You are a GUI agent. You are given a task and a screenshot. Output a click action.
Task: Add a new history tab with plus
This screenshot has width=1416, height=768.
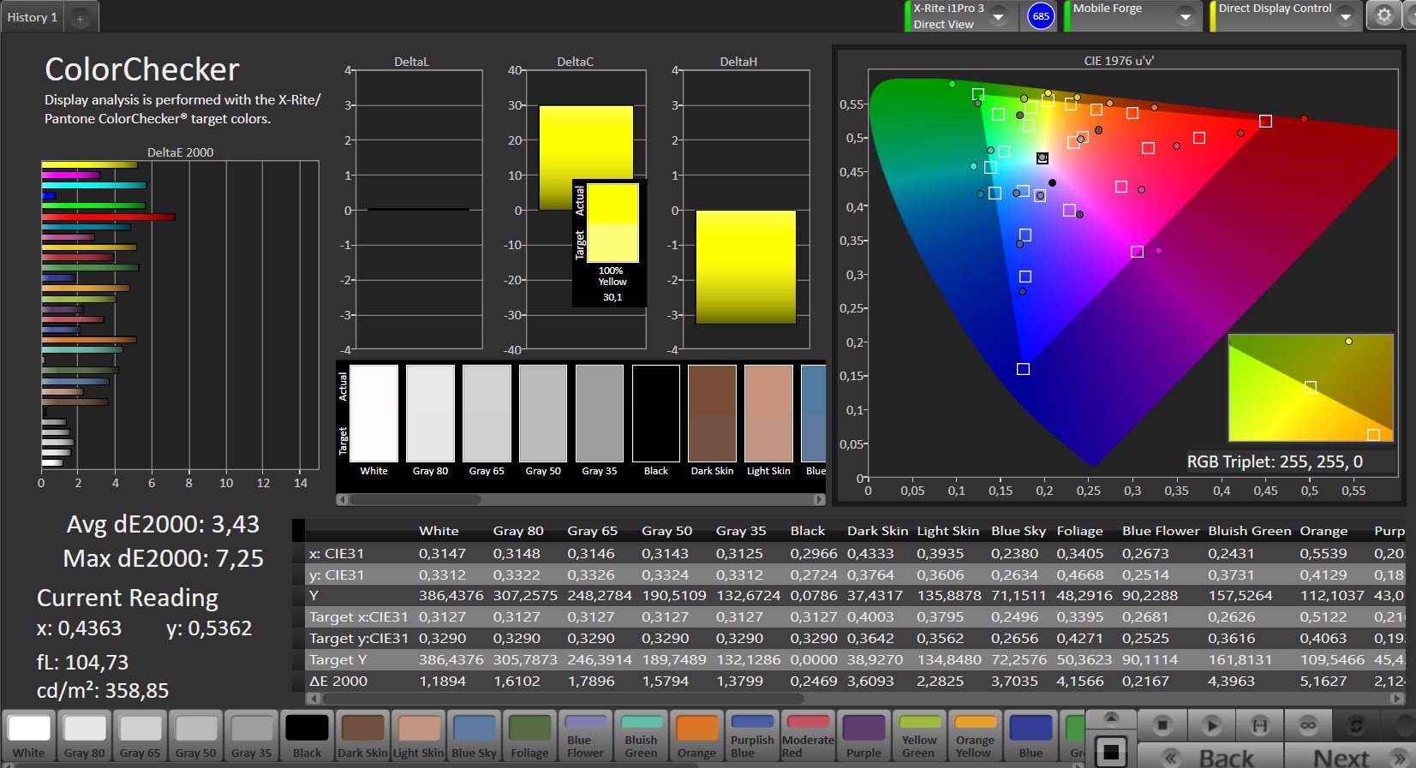coord(80,18)
